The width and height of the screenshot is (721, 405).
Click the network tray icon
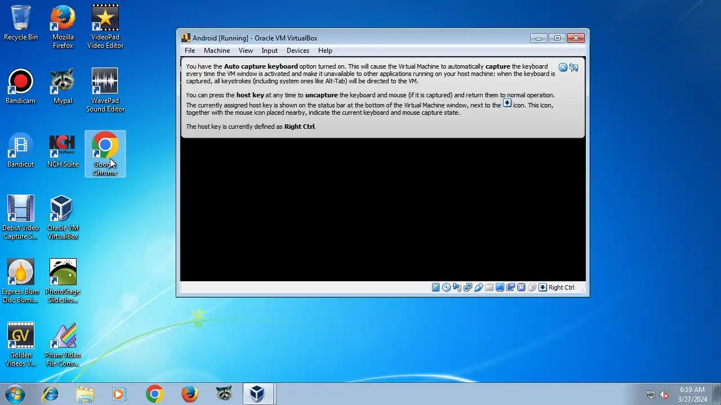[x=651, y=394]
